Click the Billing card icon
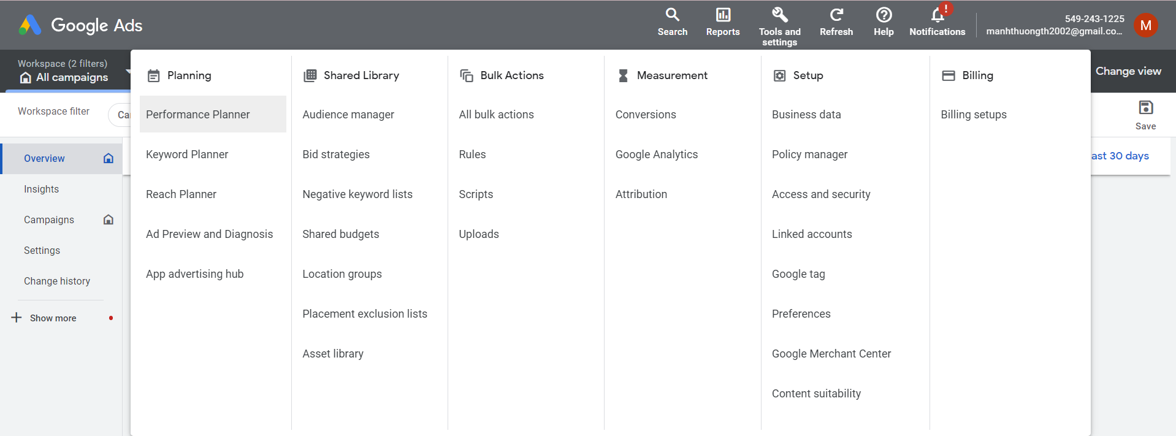 (x=949, y=75)
